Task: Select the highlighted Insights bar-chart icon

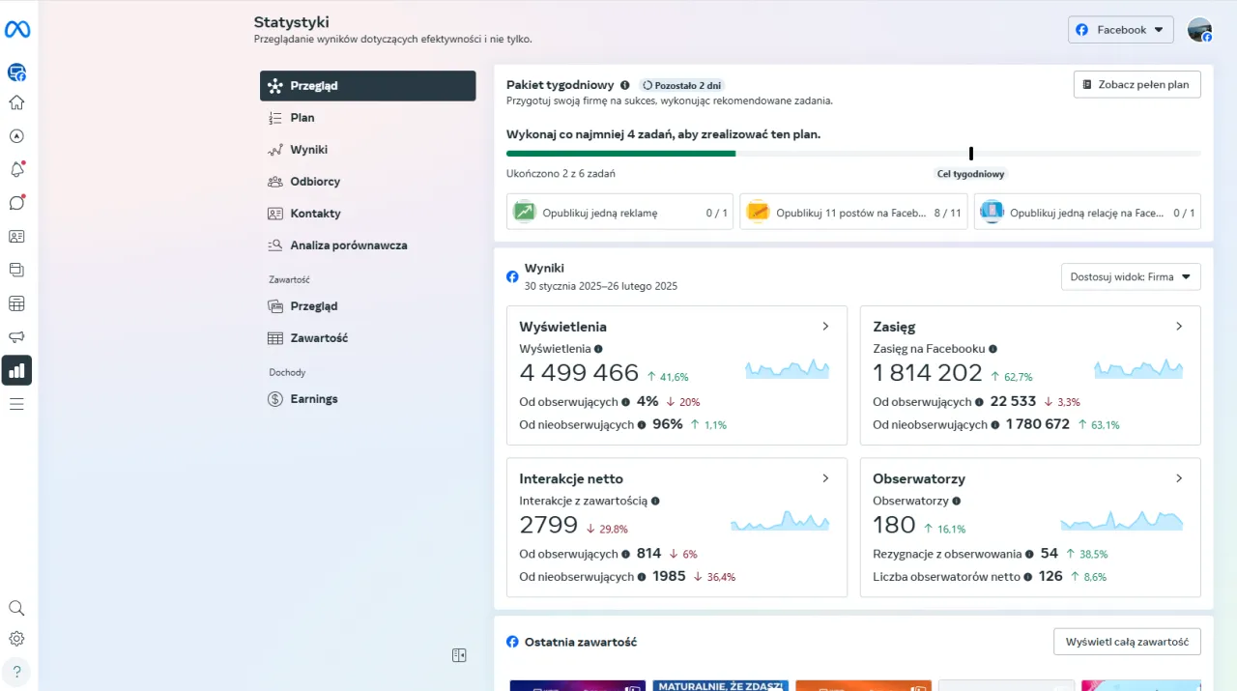Action: tap(16, 370)
